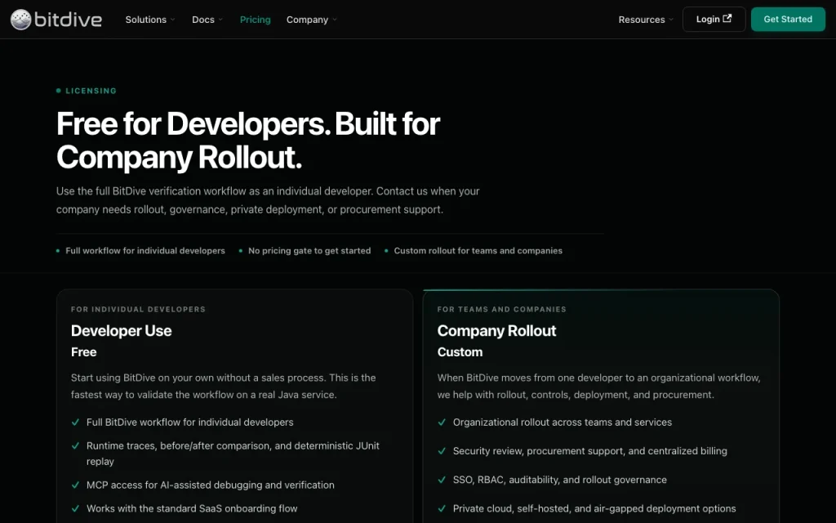Click 'FOR INDIVIDUAL DEVELOPERS' card label
Viewport: 836px width, 523px height.
tap(138, 310)
